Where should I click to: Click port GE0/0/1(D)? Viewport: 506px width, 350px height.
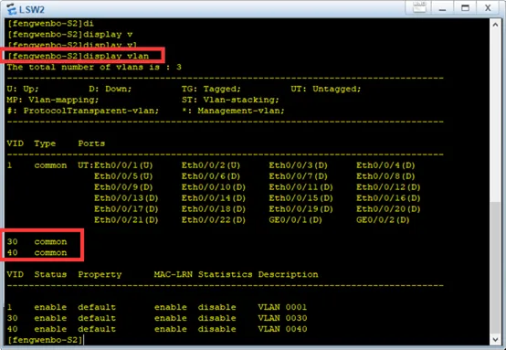point(295,220)
